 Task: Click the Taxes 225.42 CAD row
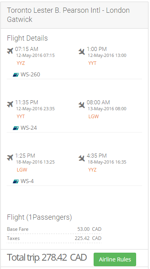(54, 238)
